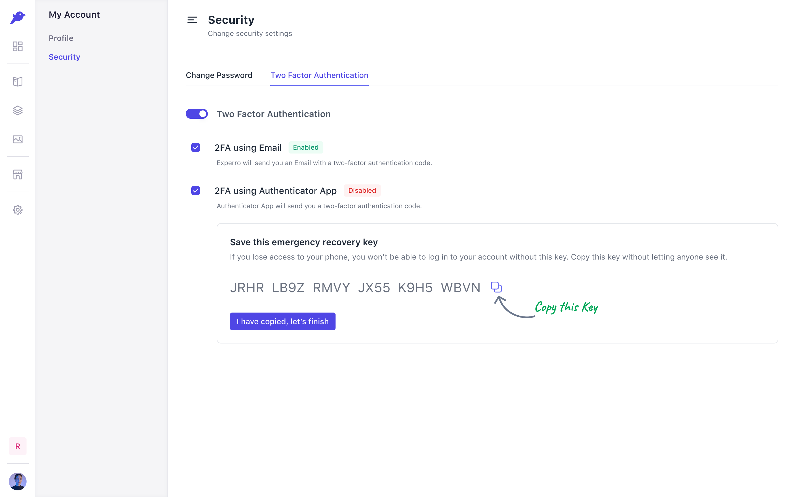Open the dashboard grid icon
The height and width of the screenshot is (497, 796).
[17, 46]
